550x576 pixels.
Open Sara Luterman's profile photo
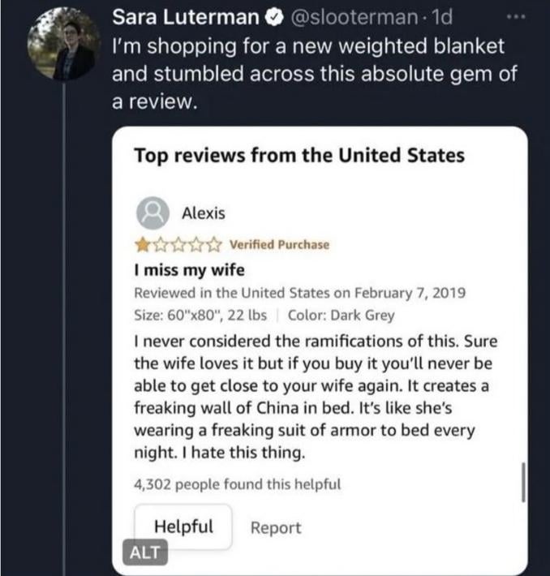[x=64, y=45]
